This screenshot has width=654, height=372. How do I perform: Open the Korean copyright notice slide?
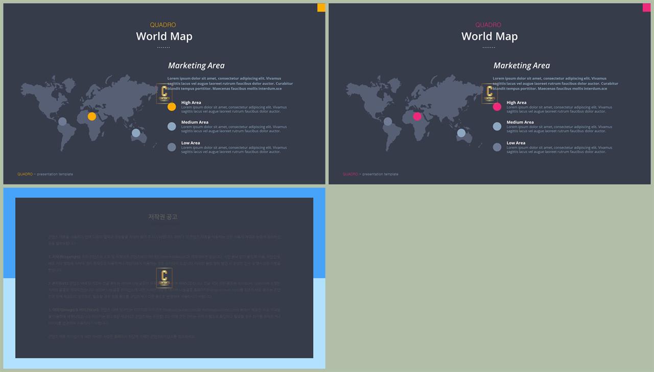tap(164, 278)
